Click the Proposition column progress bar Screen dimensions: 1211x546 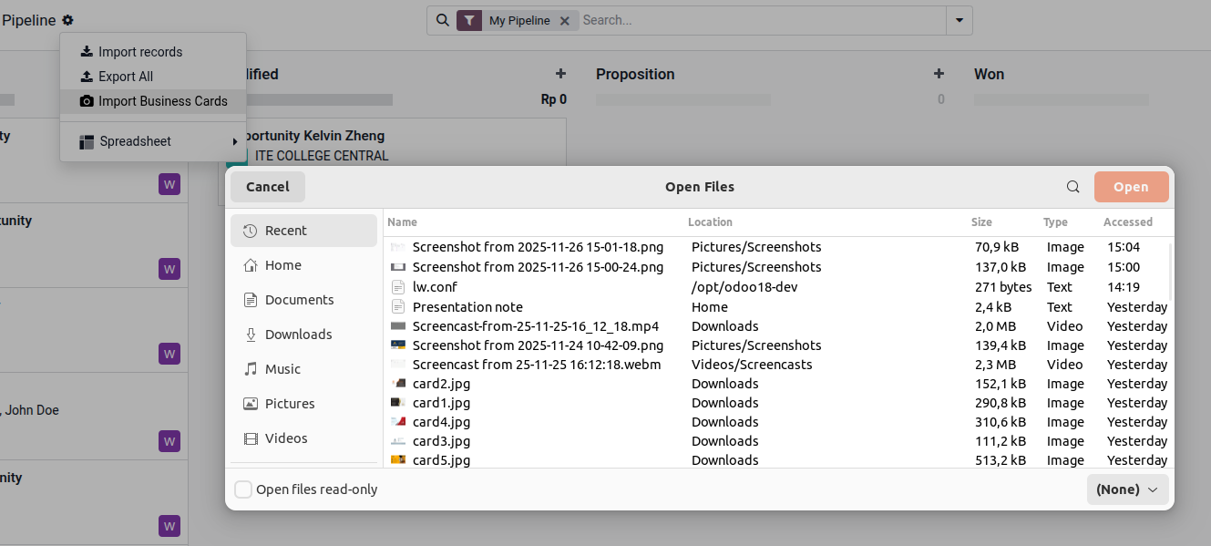pyautogui.click(x=683, y=99)
